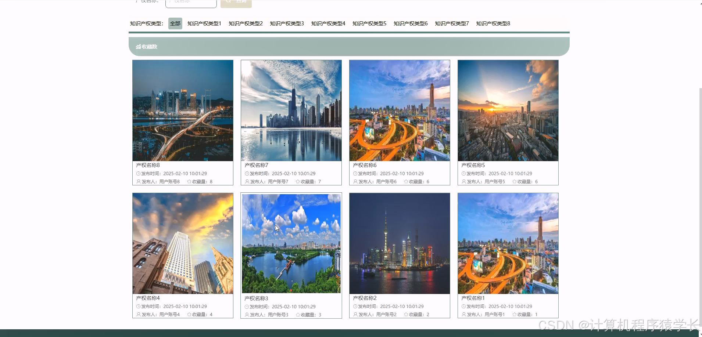702x337 pixels.
Task: Click the star icon for 收藏量：2
Action: [406, 315]
